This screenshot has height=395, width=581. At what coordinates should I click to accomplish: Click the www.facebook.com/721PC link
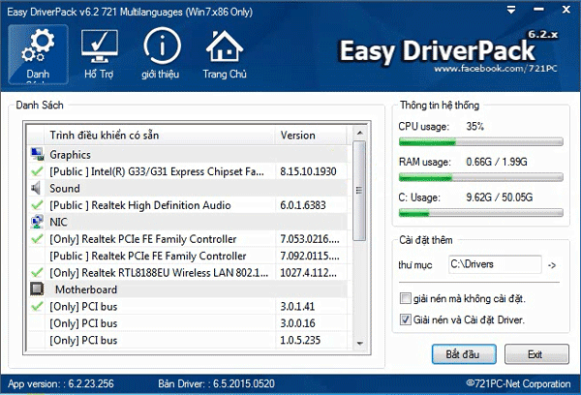pos(496,69)
